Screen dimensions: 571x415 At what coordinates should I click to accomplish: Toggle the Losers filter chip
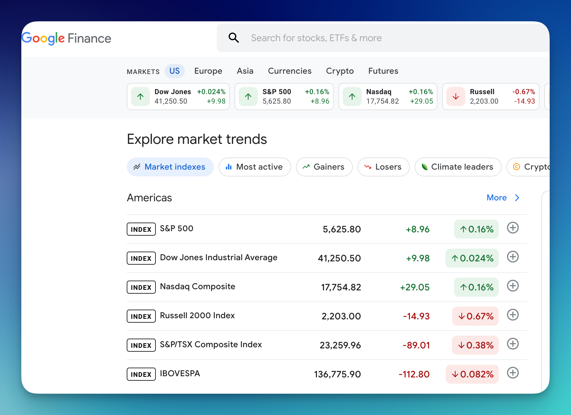(383, 167)
